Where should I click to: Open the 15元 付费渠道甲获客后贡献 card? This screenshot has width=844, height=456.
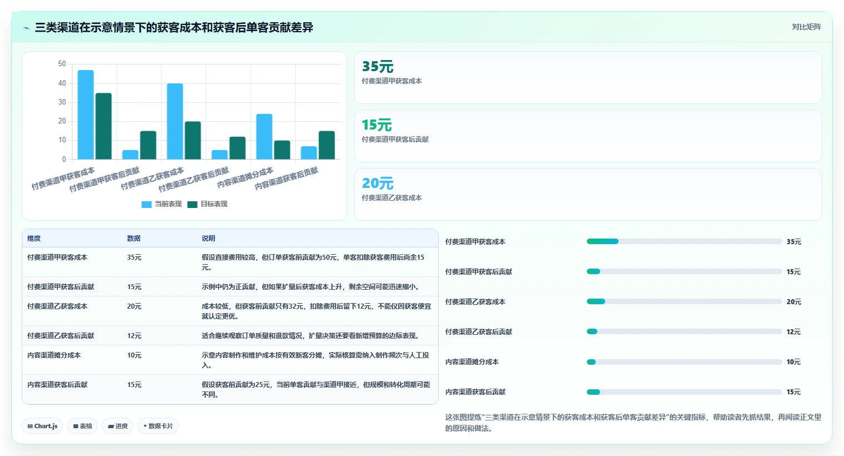(x=588, y=136)
